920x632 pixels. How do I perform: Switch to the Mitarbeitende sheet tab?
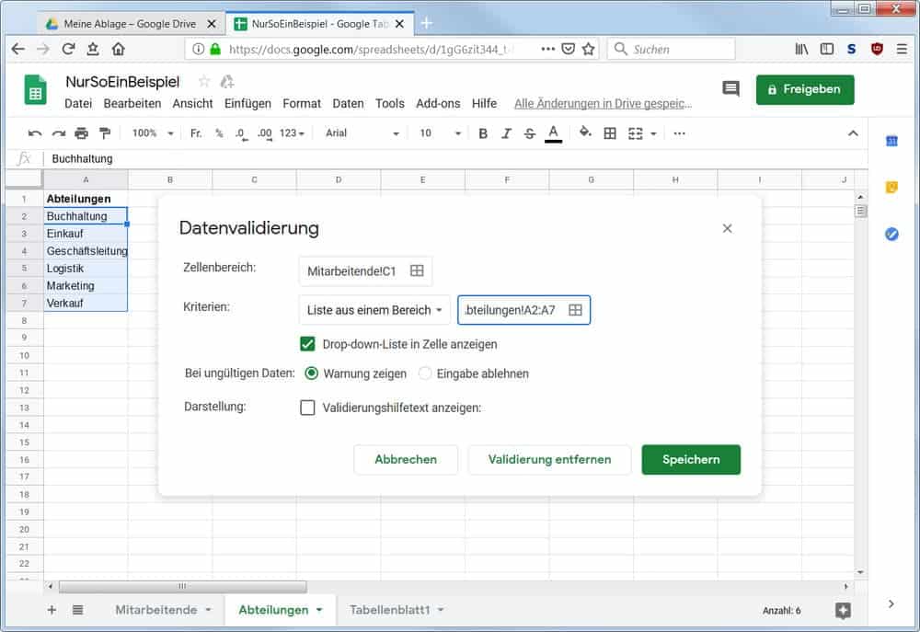[155, 610]
